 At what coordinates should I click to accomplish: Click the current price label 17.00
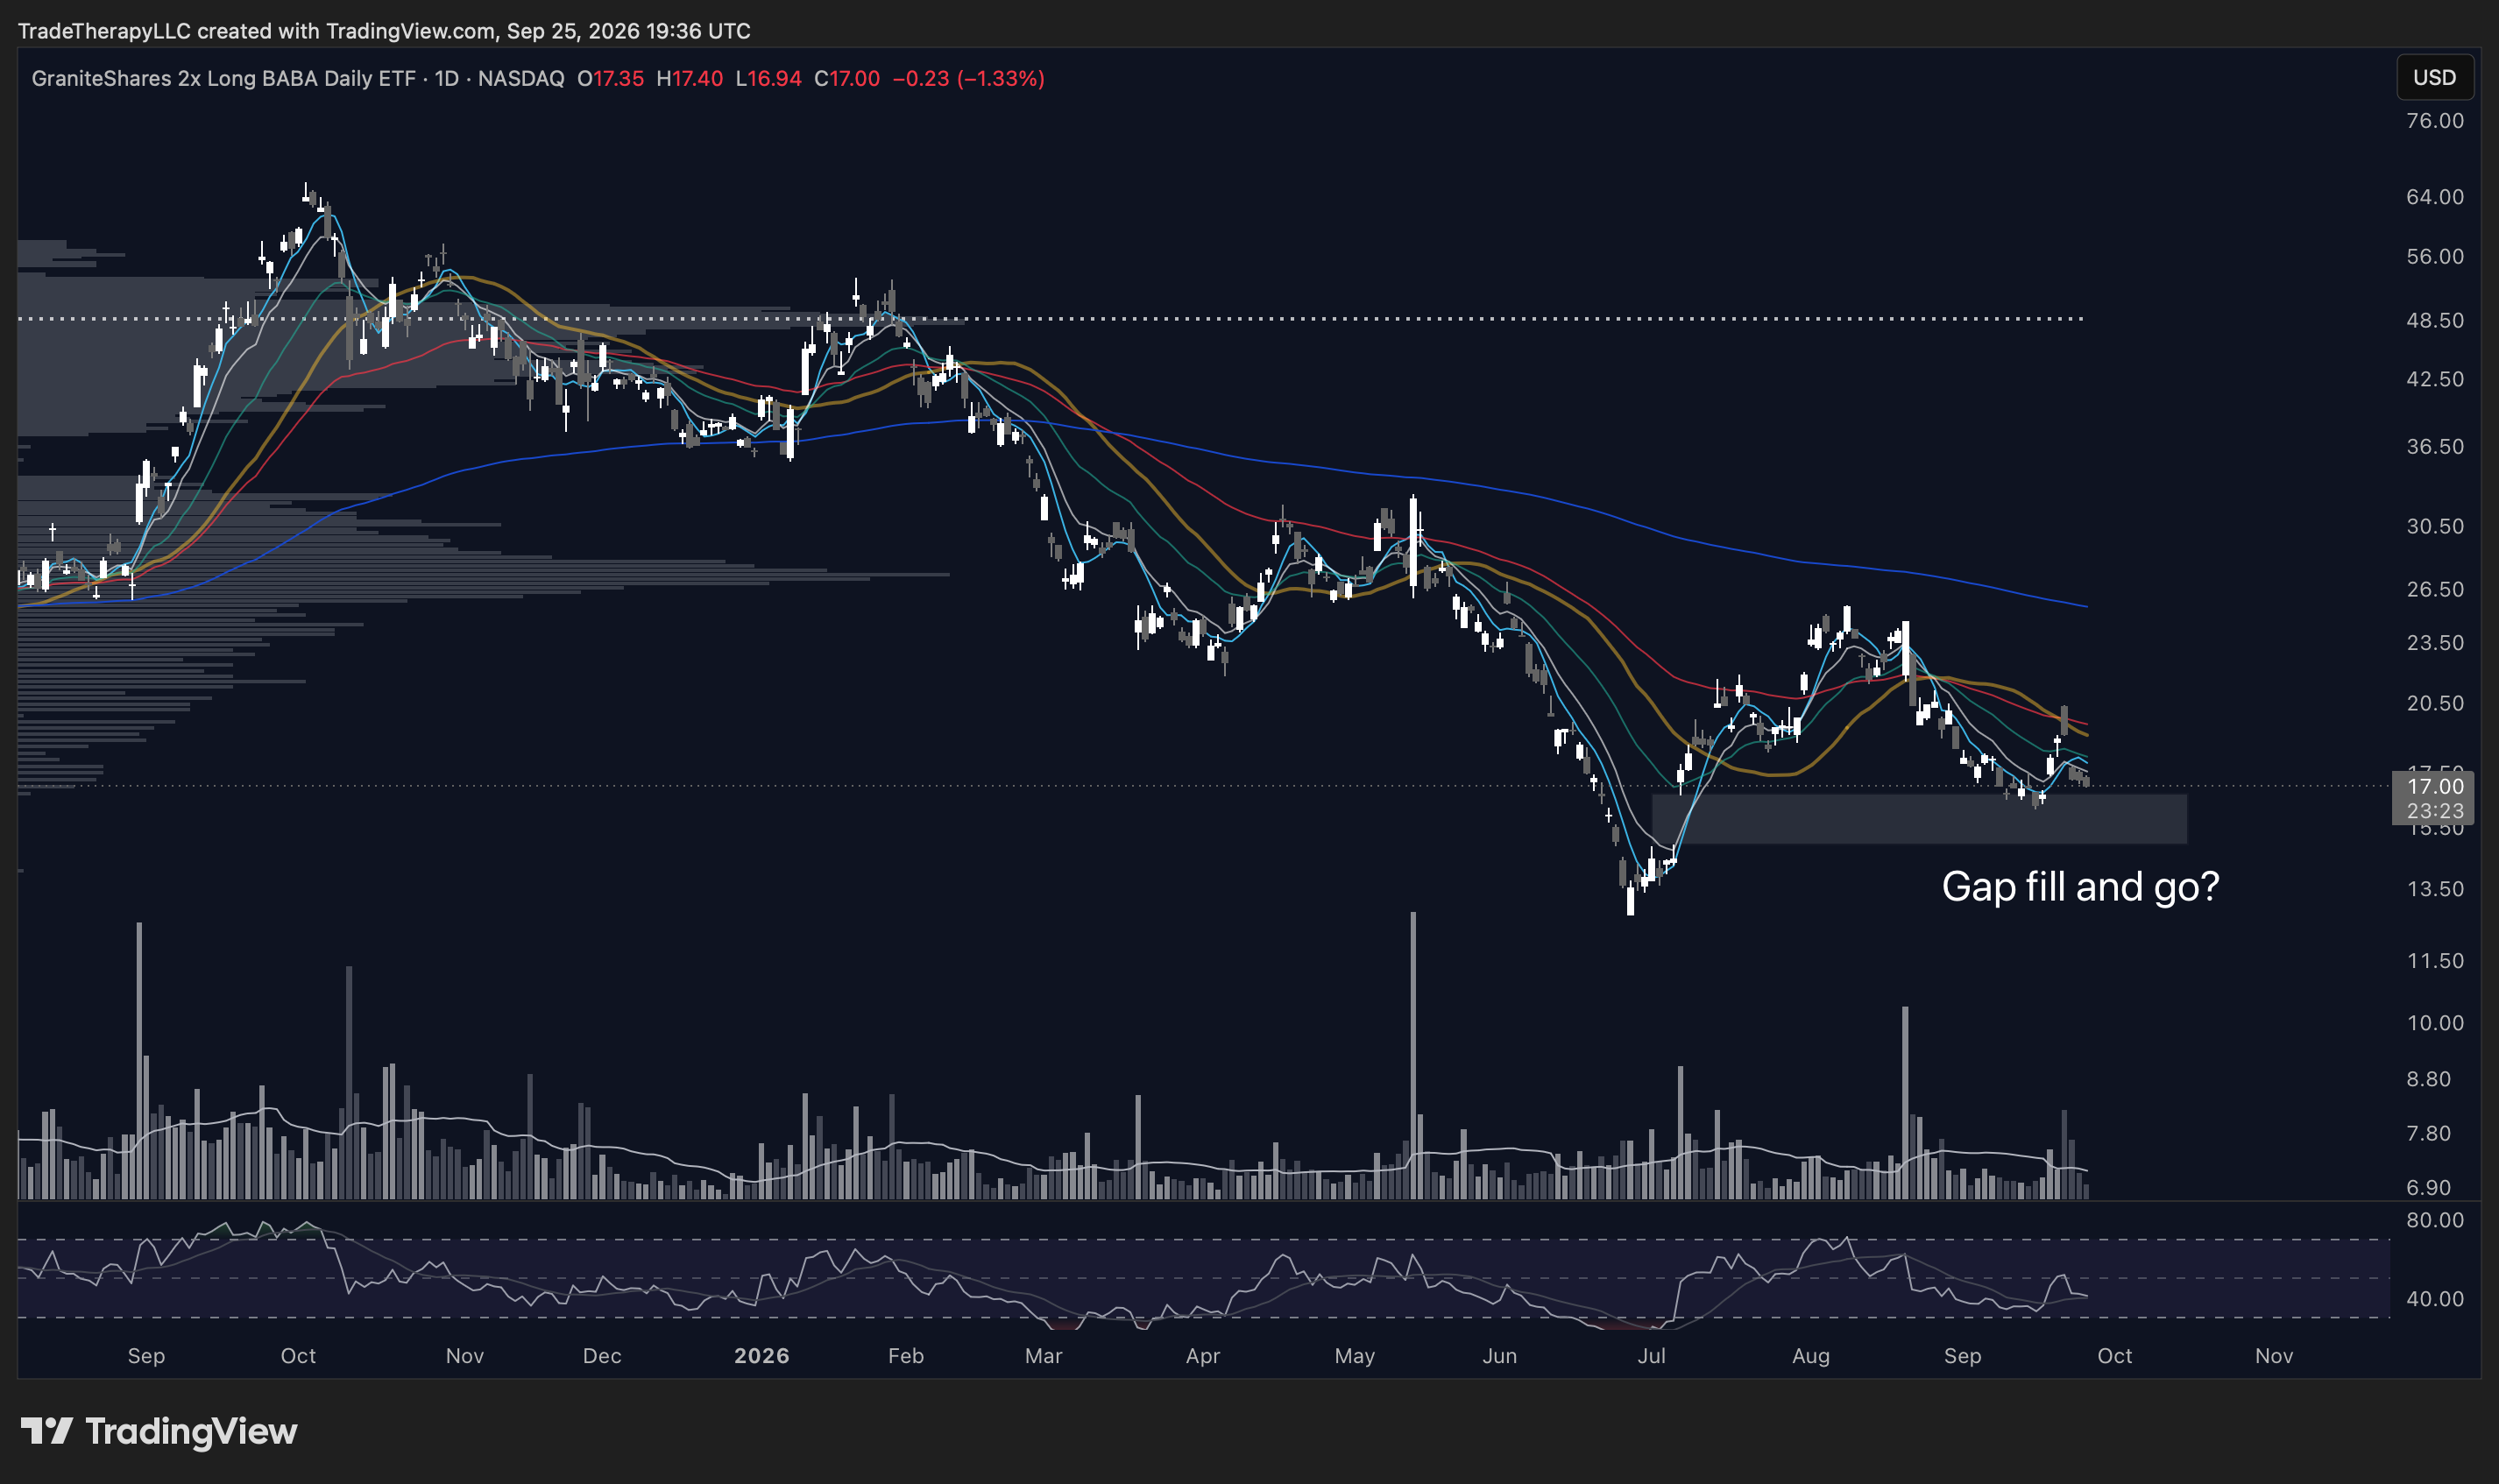click(x=2435, y=786)
